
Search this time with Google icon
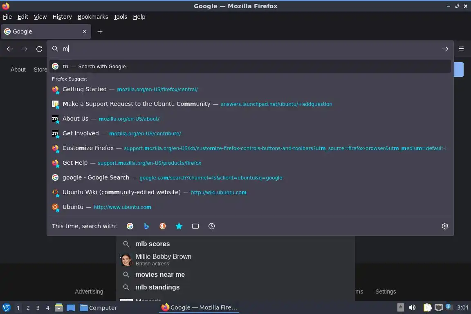click(130, 226)
